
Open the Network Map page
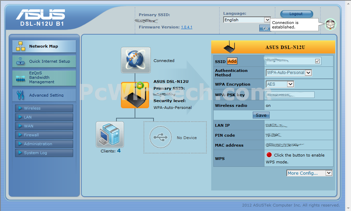pos(44,47)
